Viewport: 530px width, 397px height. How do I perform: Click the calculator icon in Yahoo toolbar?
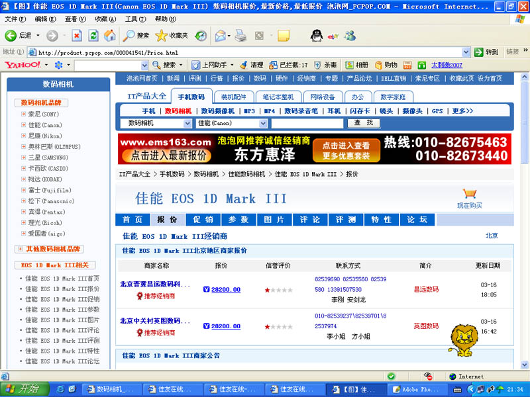point(407,65)
